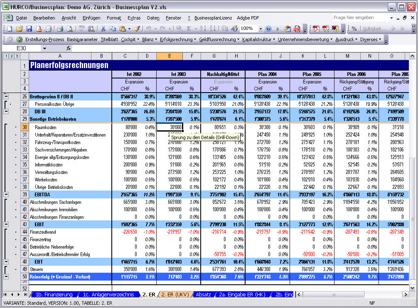Screen dimensions: 418x308
Task: Open the Erfolgsrechnung dropdown menu
Action: tap(178, 40)
